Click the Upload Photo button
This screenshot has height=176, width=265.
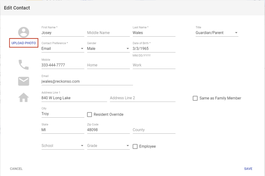[24, 43]
